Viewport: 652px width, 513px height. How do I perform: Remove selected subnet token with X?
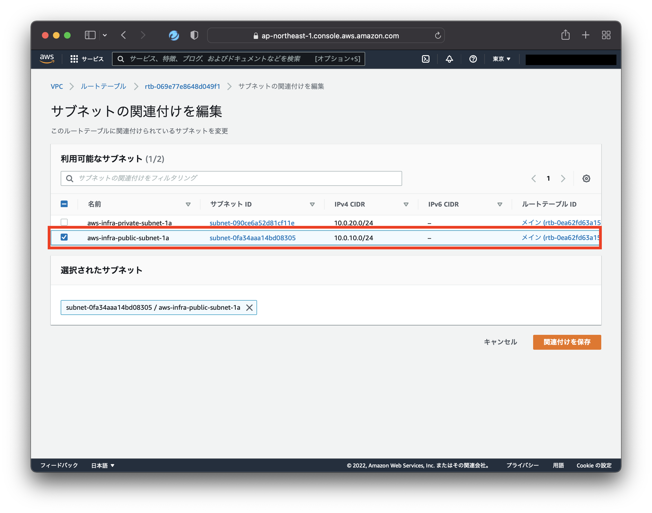249,308
